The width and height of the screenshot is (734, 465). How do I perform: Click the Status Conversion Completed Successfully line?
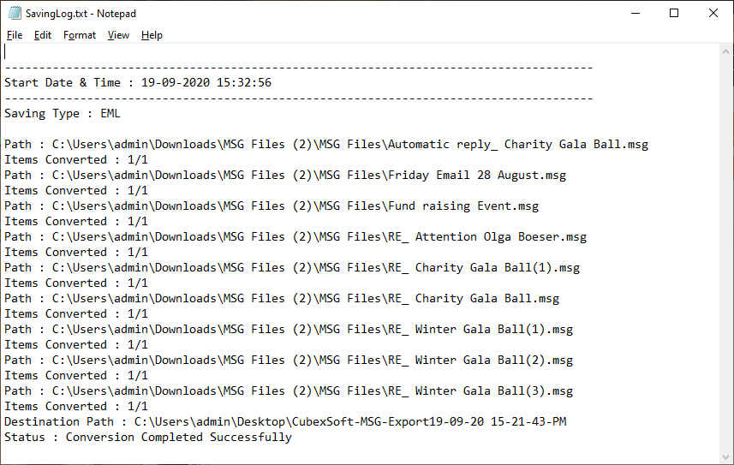click(148, 438)
